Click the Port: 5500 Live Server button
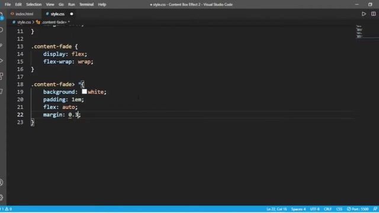The height and width of the screenshot is (213, 379). coord(358,209)
